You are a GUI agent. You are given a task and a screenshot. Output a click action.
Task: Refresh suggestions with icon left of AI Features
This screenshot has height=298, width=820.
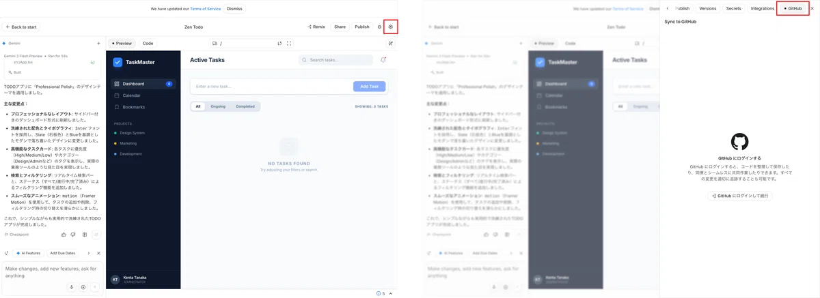coord(6,253)
